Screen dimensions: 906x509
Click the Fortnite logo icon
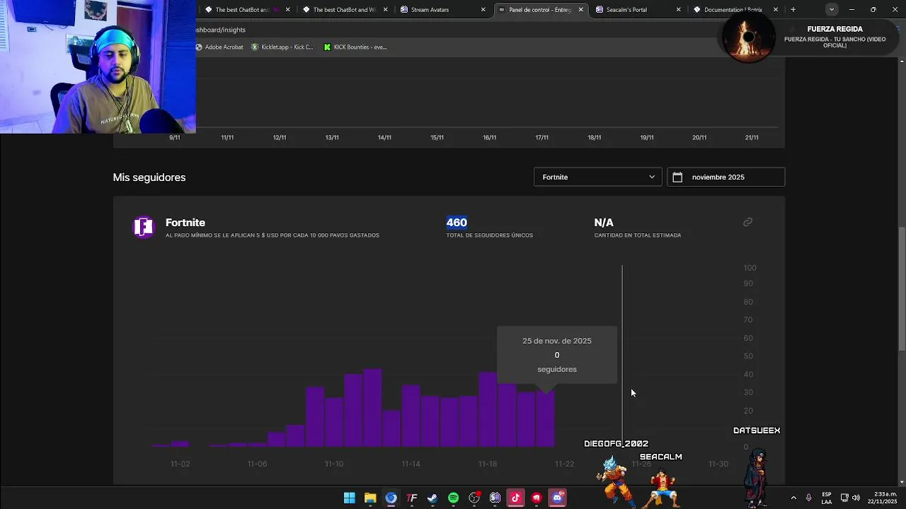coord(144,227)
